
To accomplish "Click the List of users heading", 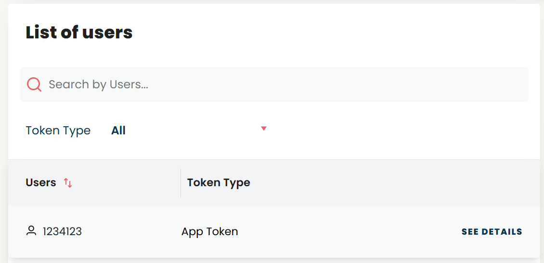I will (x=79, y=33).
